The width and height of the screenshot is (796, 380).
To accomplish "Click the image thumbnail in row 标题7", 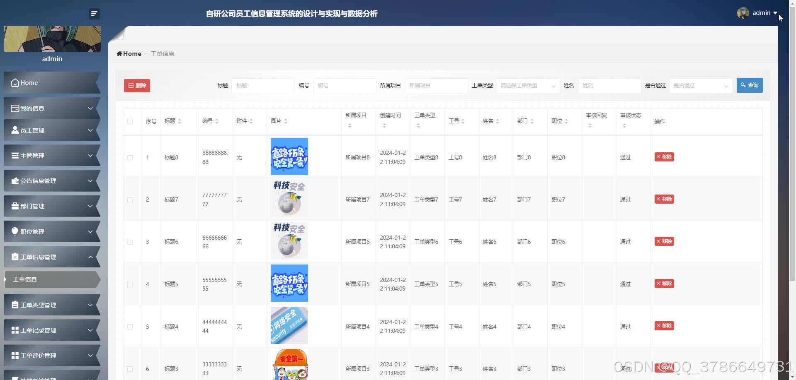I will (x=289, y=199).
